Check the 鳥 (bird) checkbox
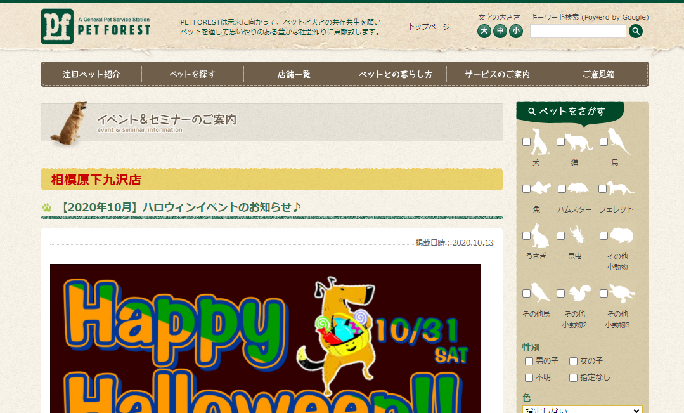The height and width of the screenshot is (413, 684). click(x=603, y=142)
